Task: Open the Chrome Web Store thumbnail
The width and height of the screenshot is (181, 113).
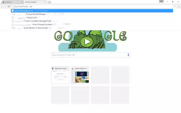Action: point(80,75)
